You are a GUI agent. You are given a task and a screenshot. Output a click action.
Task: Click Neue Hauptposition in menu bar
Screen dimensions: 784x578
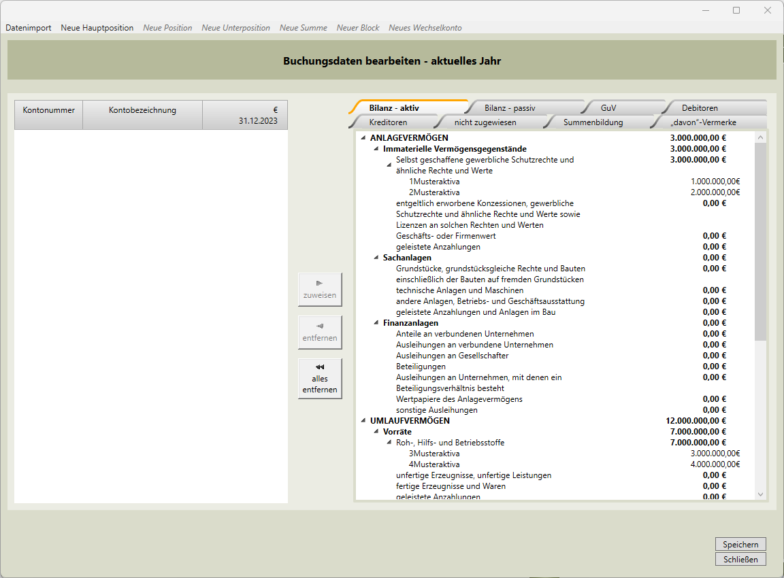point(97,28)
